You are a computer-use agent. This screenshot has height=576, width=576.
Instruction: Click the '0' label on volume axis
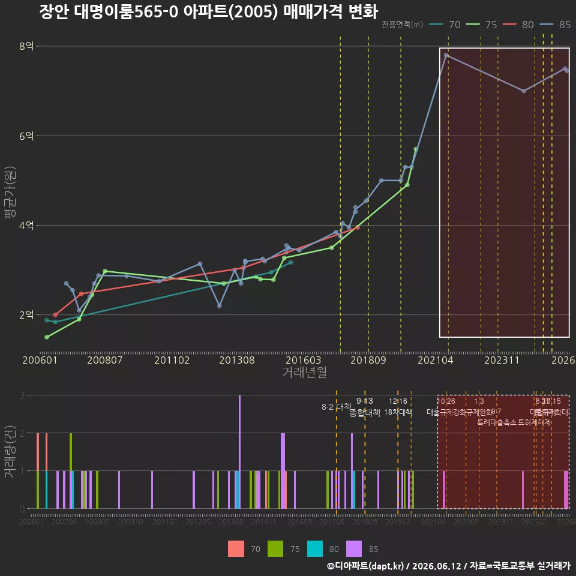pyautogui.click(x=22, y=509)
